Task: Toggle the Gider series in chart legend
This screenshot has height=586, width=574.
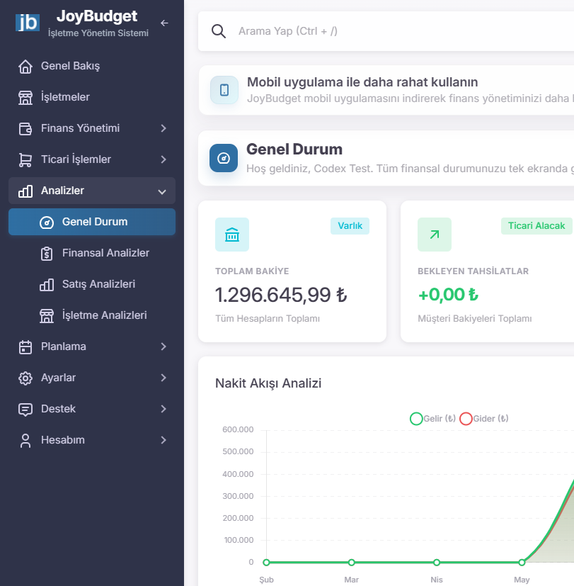Action: click(484, 419)
